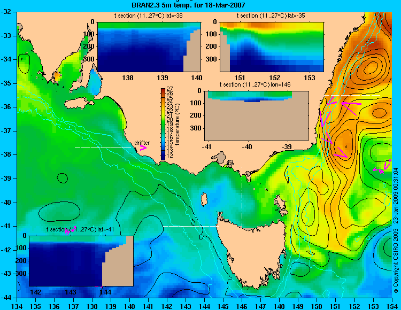Click Kangaroo Island on the map
Screen dimensions: 401x310
79,104
